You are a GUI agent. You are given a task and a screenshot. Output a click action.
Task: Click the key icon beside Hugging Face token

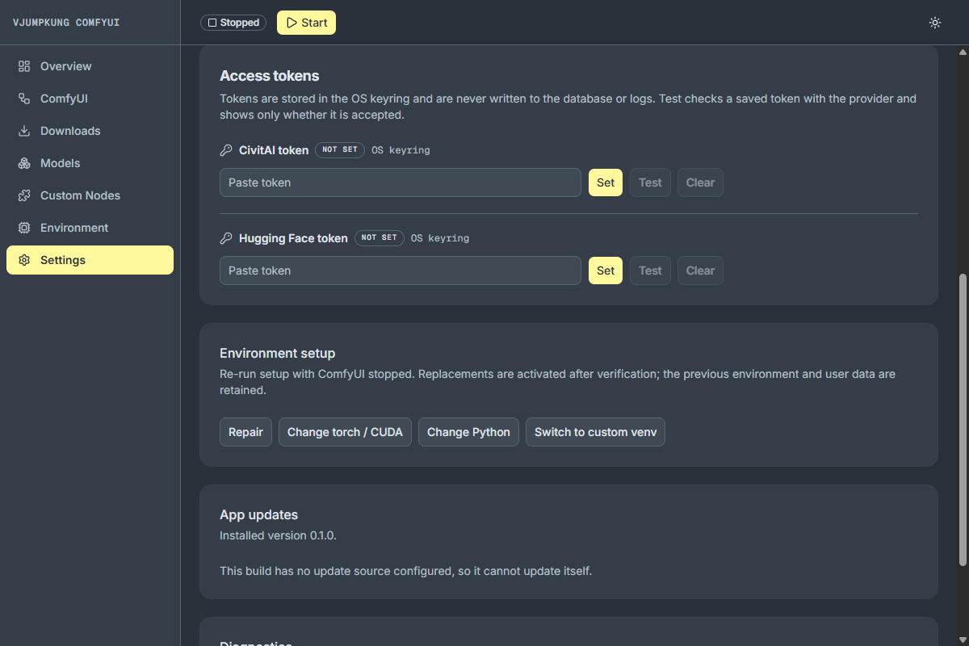pos(226,238)
